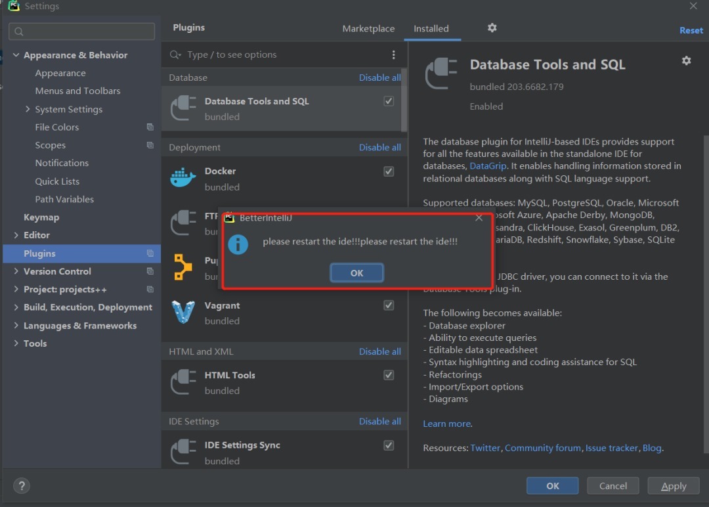Click the help question mark icon
This screenshot has height=507, width=709.
coord(21,486)
